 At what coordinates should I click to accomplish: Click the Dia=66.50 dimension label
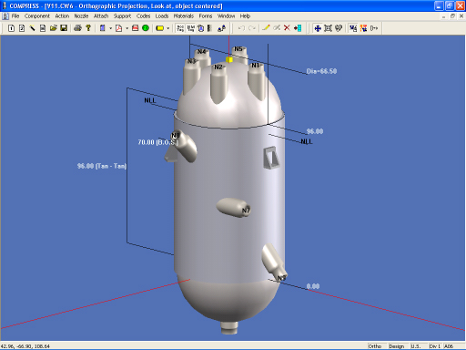coord(321,71)
